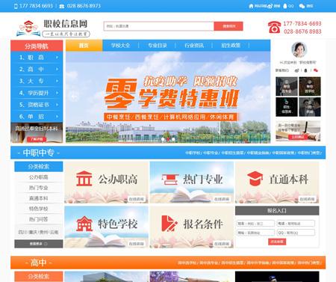Click the stacked books icon on 热门专业 card
This screenshot has height=282, width=336.
[x=170, y=180]
